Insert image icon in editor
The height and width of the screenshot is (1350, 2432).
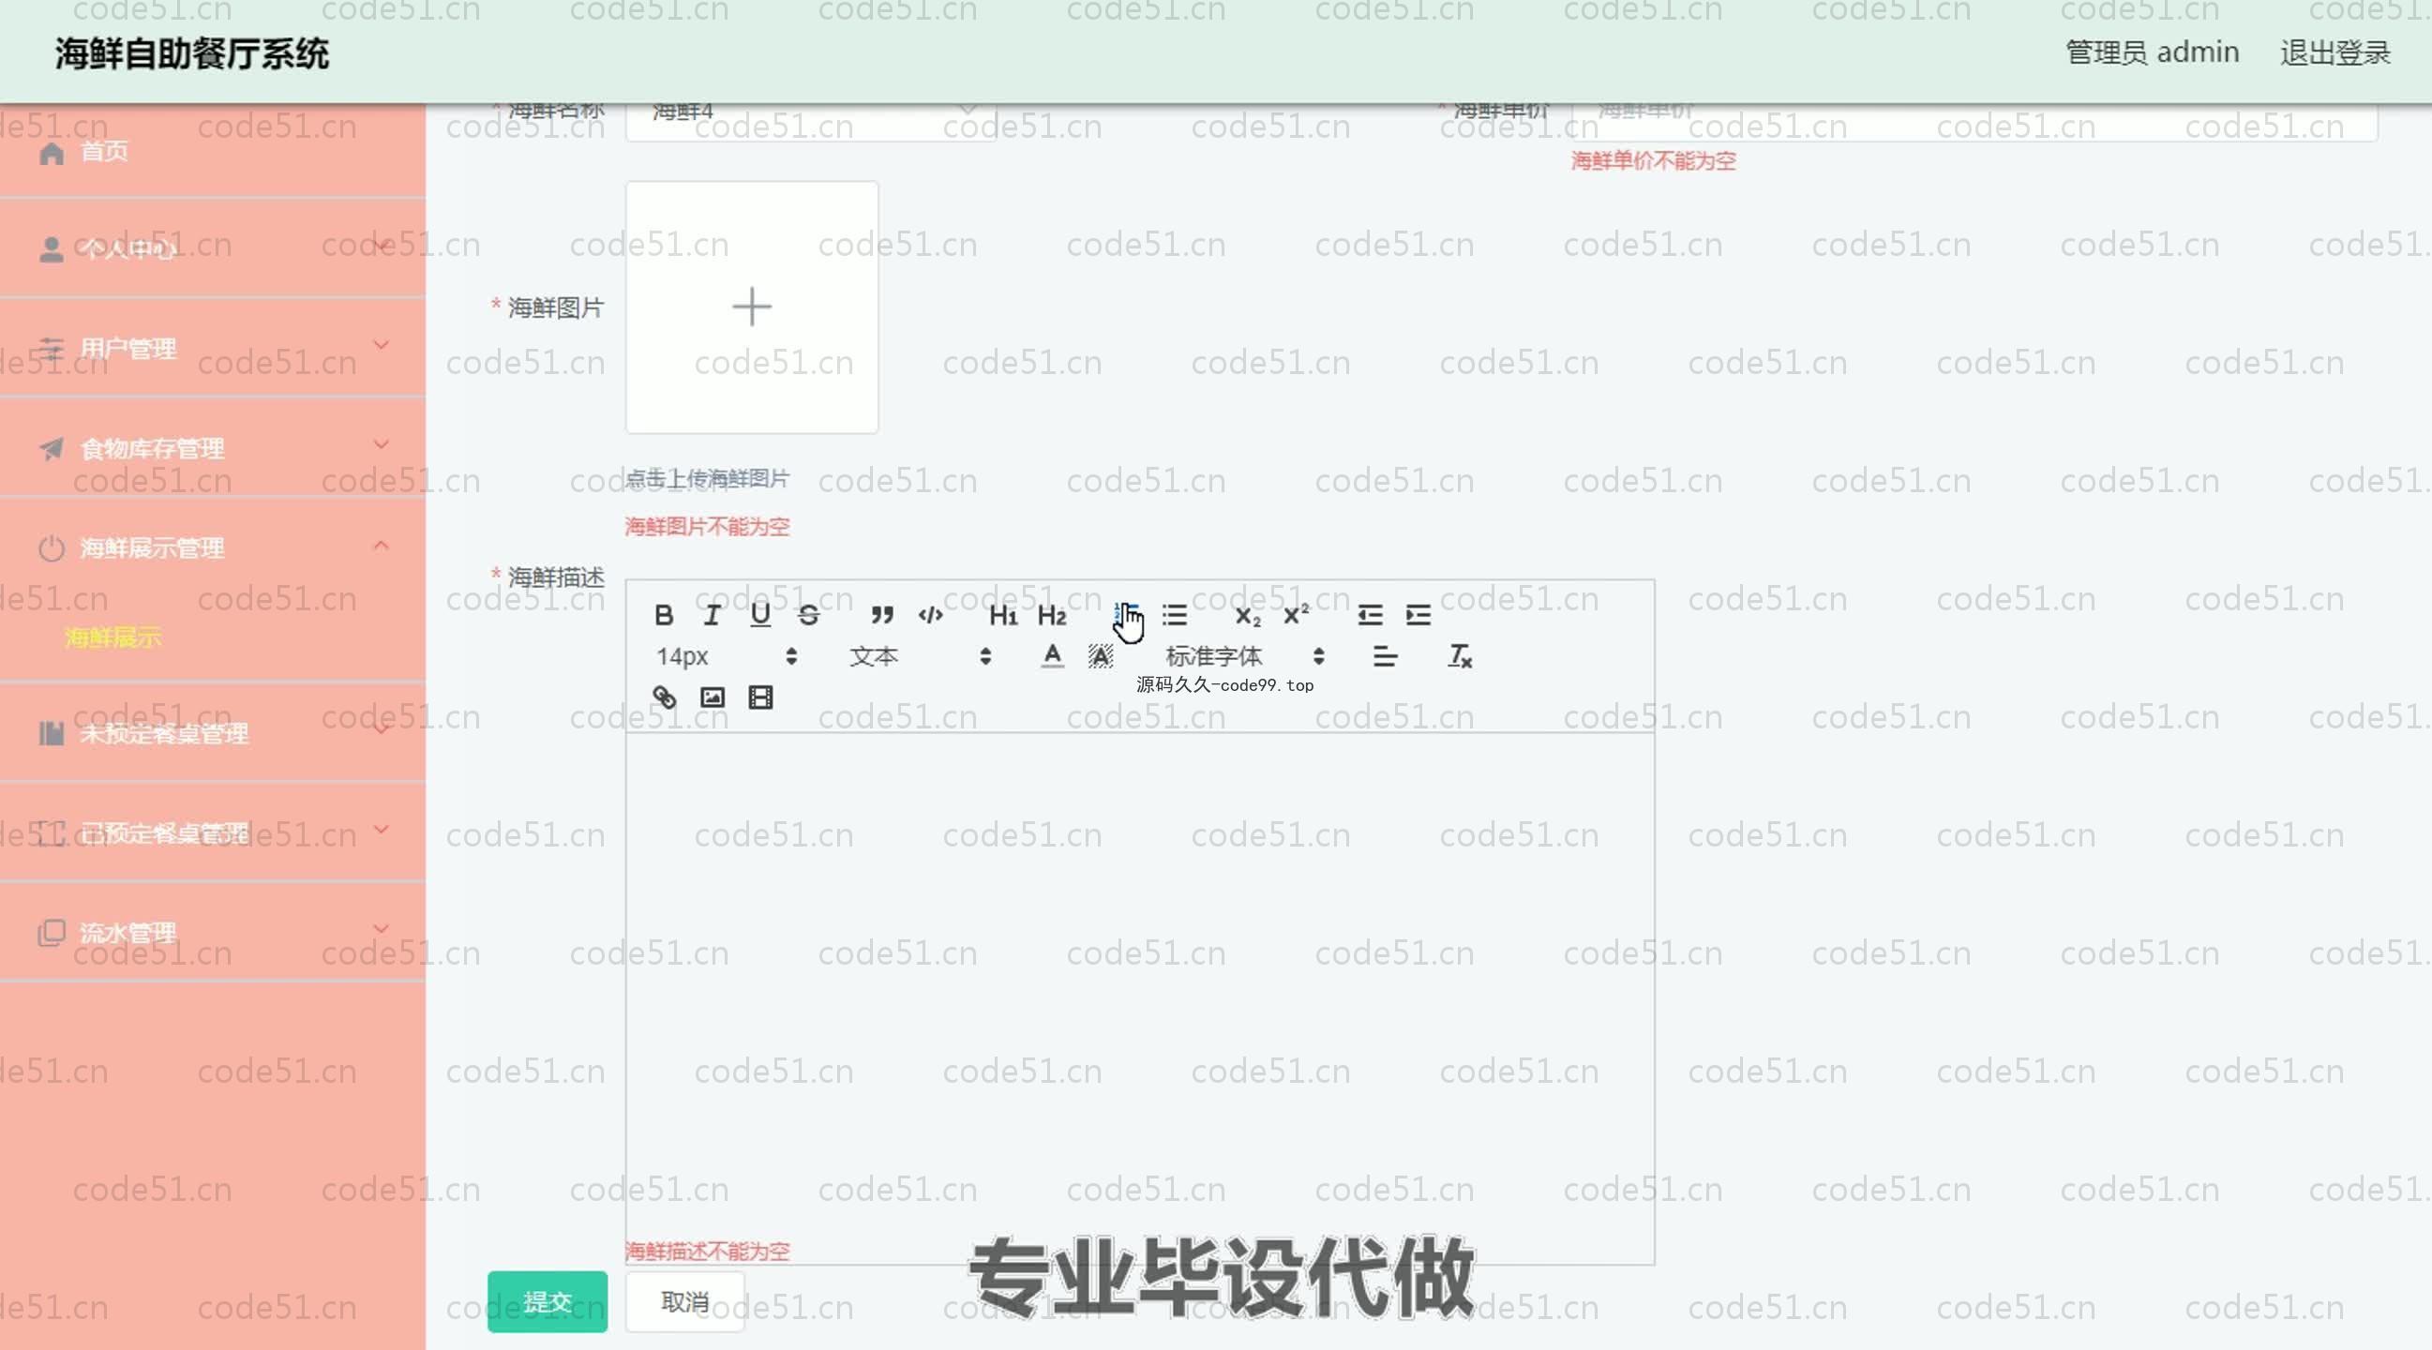[712, 697]
